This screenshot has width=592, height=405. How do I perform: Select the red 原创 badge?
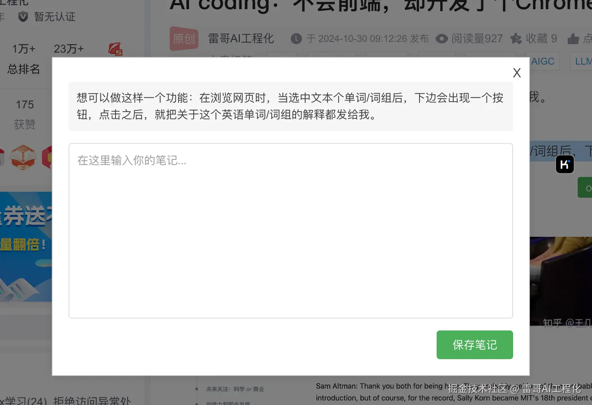(x=184, y=39)
